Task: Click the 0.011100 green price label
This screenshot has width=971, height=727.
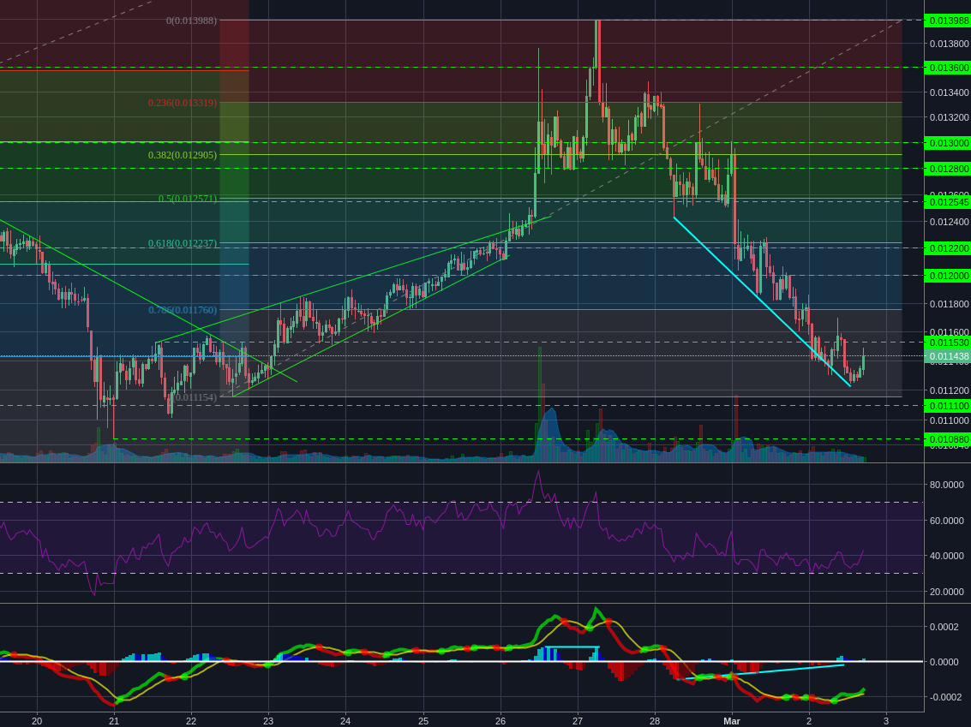Action: pos(947,406)
